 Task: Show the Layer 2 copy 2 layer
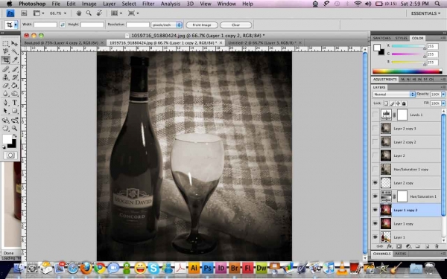(x=375, y=142)
